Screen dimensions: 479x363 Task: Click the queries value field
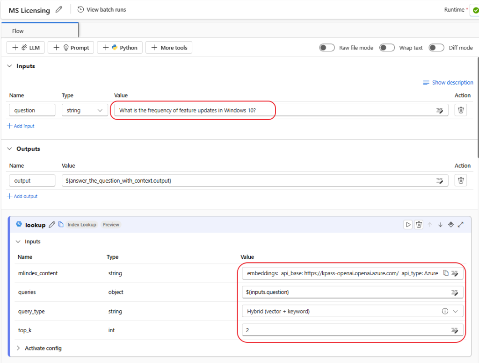tap(353, 292)
